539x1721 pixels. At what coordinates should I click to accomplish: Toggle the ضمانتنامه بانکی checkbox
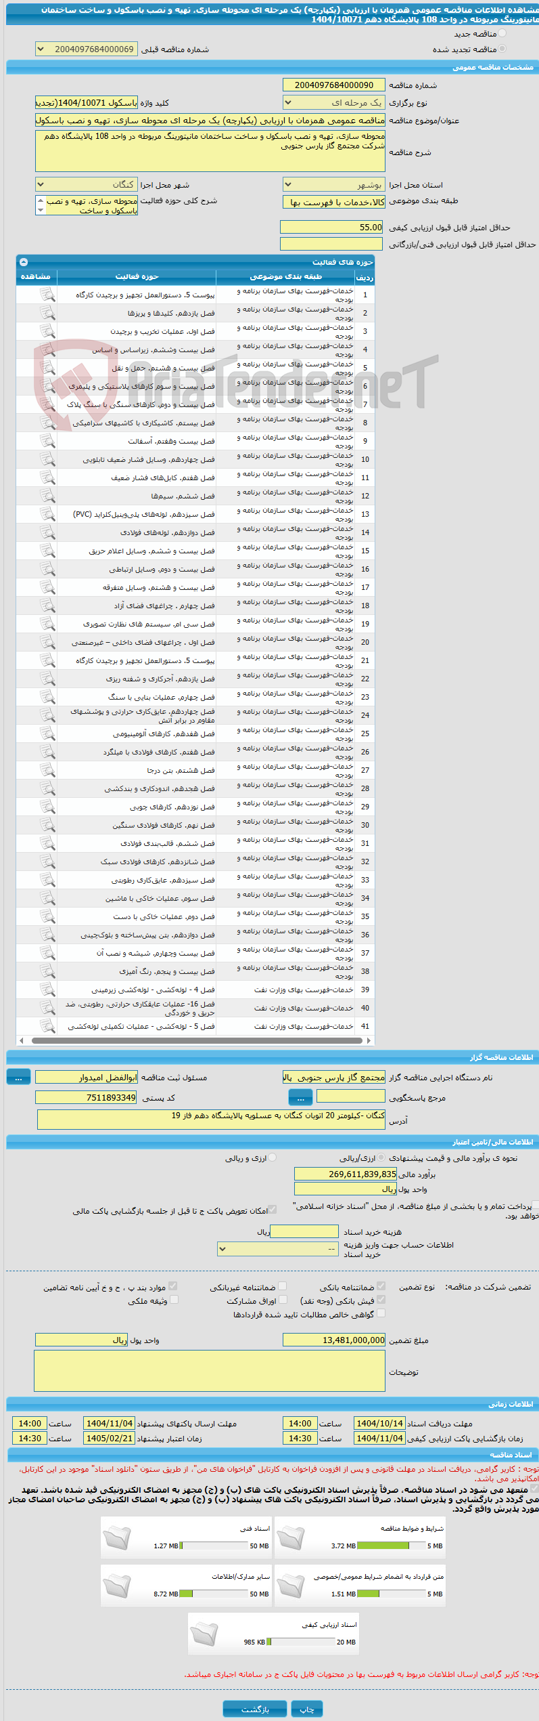pyautogui.click(x=381, y=1286)
